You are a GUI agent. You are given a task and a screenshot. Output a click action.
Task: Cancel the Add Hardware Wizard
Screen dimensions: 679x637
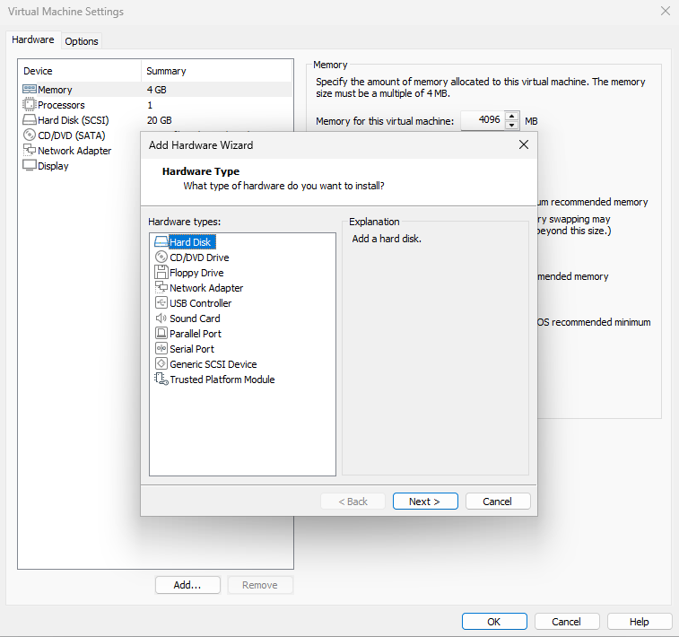[x=498, y=502]
